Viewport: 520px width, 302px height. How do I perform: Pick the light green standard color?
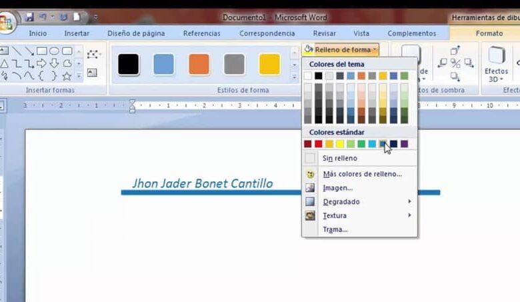pyautogui.click(x=351, y=144)
